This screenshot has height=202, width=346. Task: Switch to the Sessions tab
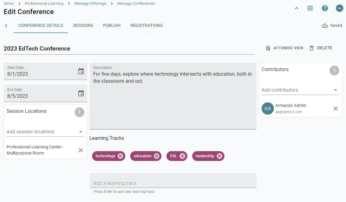point(83,25)
